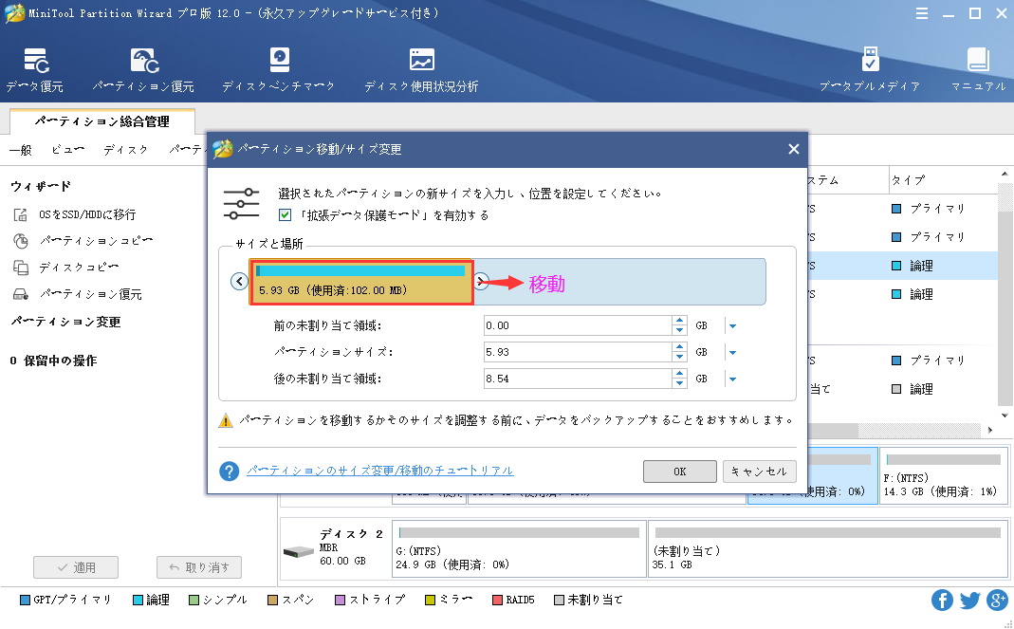This screenshot has height=629, width=1014.
Task: Click the OK button in dialog
Action: 679,472
